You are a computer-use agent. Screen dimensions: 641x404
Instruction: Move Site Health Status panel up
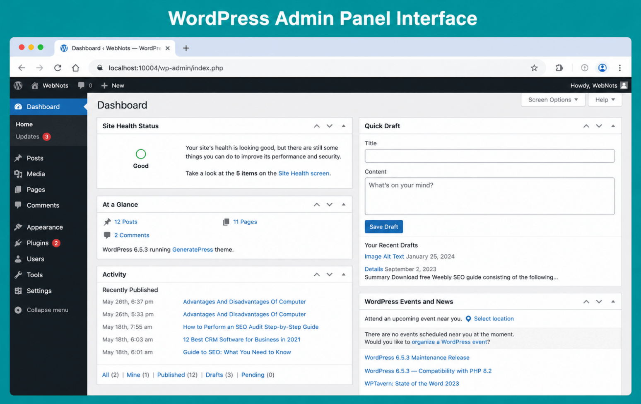pyautogui.click(x=317, y=126)
